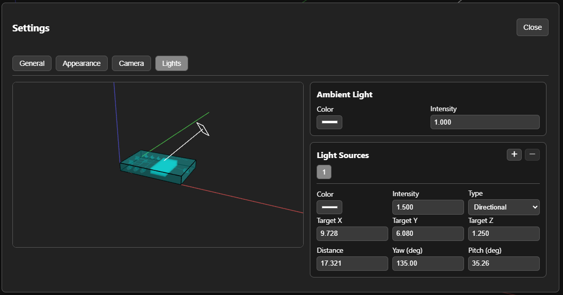563x295 pixels.
Task: Close the Settings dialog
Action: tap(533, 27)
